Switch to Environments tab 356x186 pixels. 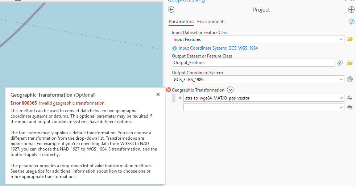tap(211, 21)
